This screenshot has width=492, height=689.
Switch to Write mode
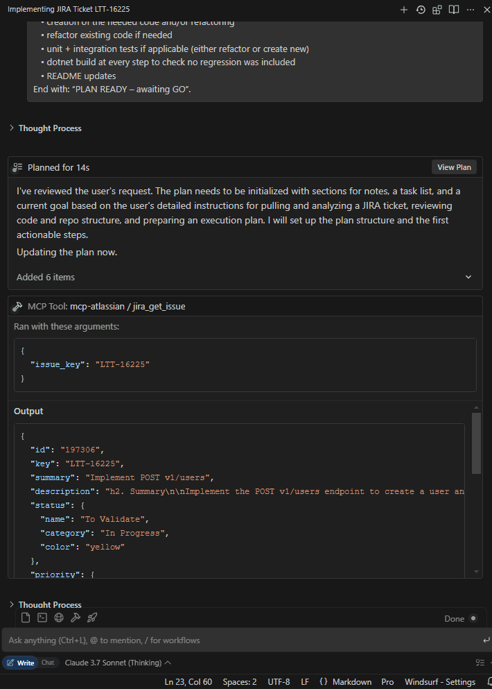click(19, 663)
